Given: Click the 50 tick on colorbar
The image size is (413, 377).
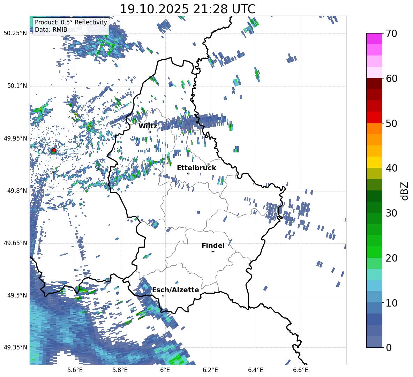Looking at the screenshot, I should pos(391,123).
